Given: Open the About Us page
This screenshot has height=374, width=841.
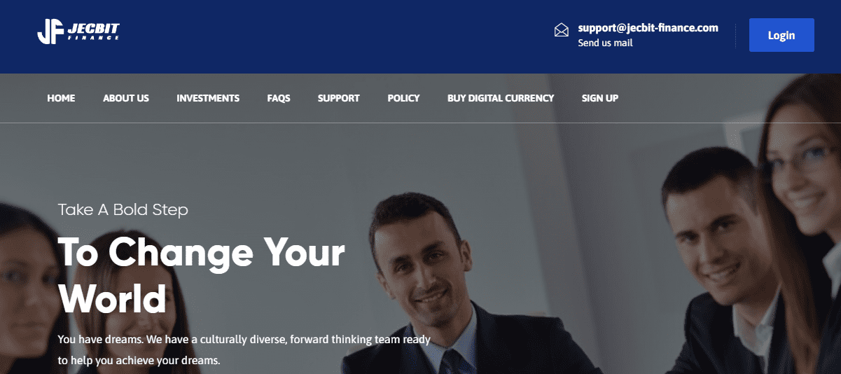Looking at the screenshot, I should [x=126, y=98].
